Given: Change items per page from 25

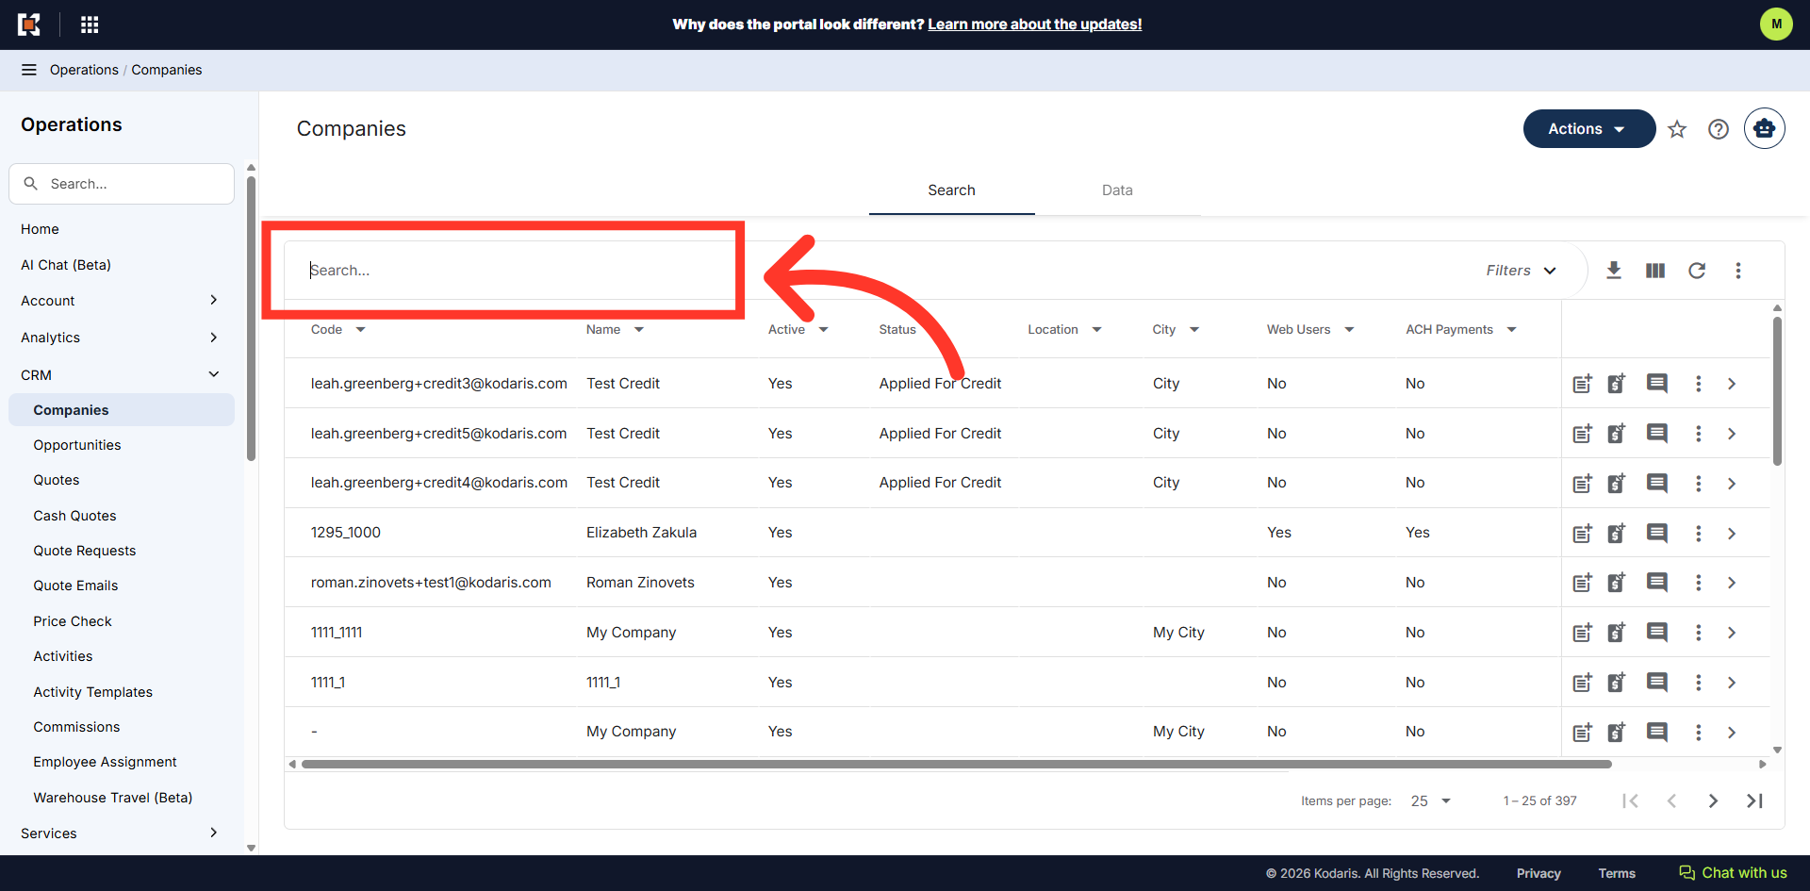Looking at the screenshot, I should (x=1431, y=801).
